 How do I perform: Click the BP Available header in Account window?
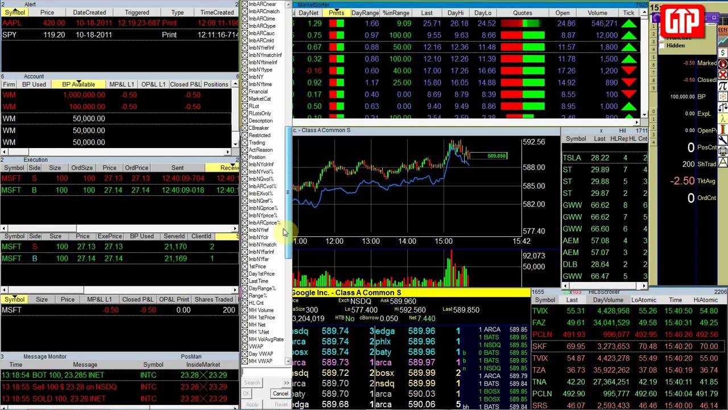coord(78,84)
